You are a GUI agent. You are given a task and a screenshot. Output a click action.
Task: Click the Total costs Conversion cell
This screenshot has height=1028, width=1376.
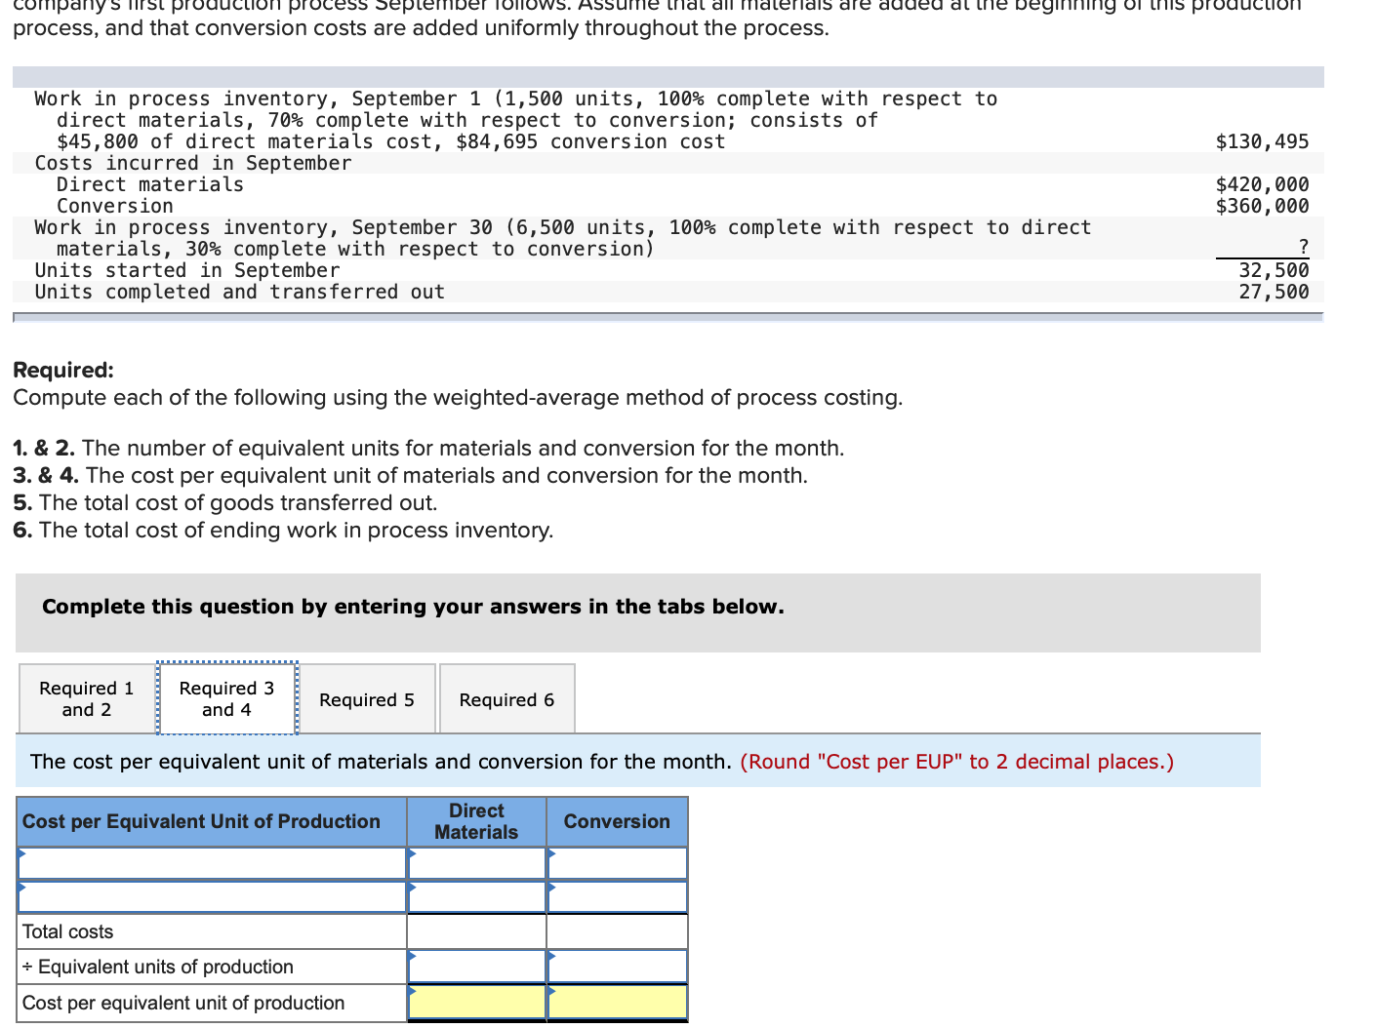point(617,930)
